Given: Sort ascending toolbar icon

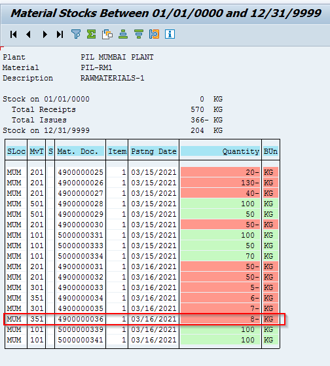Looking at the screenshot, I should (x=123, y=34).
